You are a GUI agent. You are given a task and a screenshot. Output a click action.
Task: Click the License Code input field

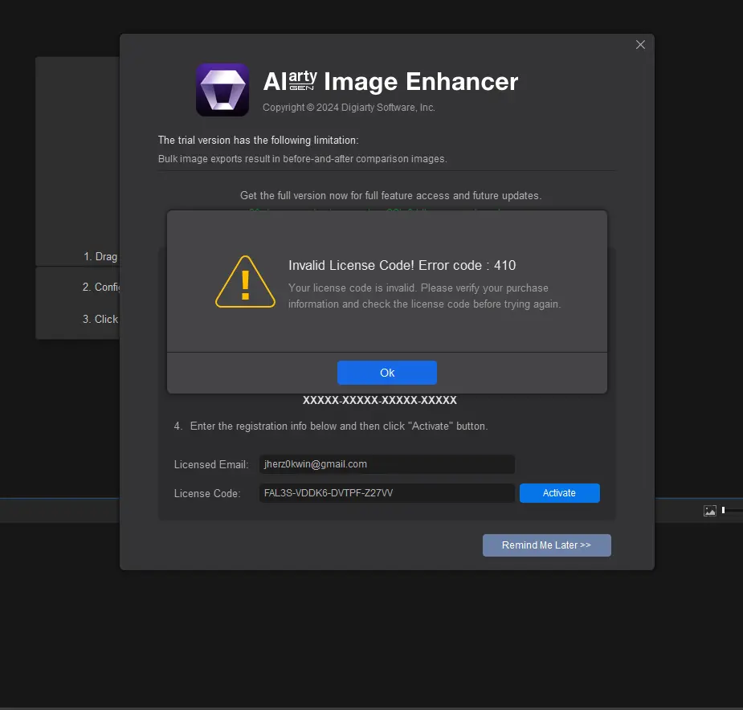[x=386, y=493]
